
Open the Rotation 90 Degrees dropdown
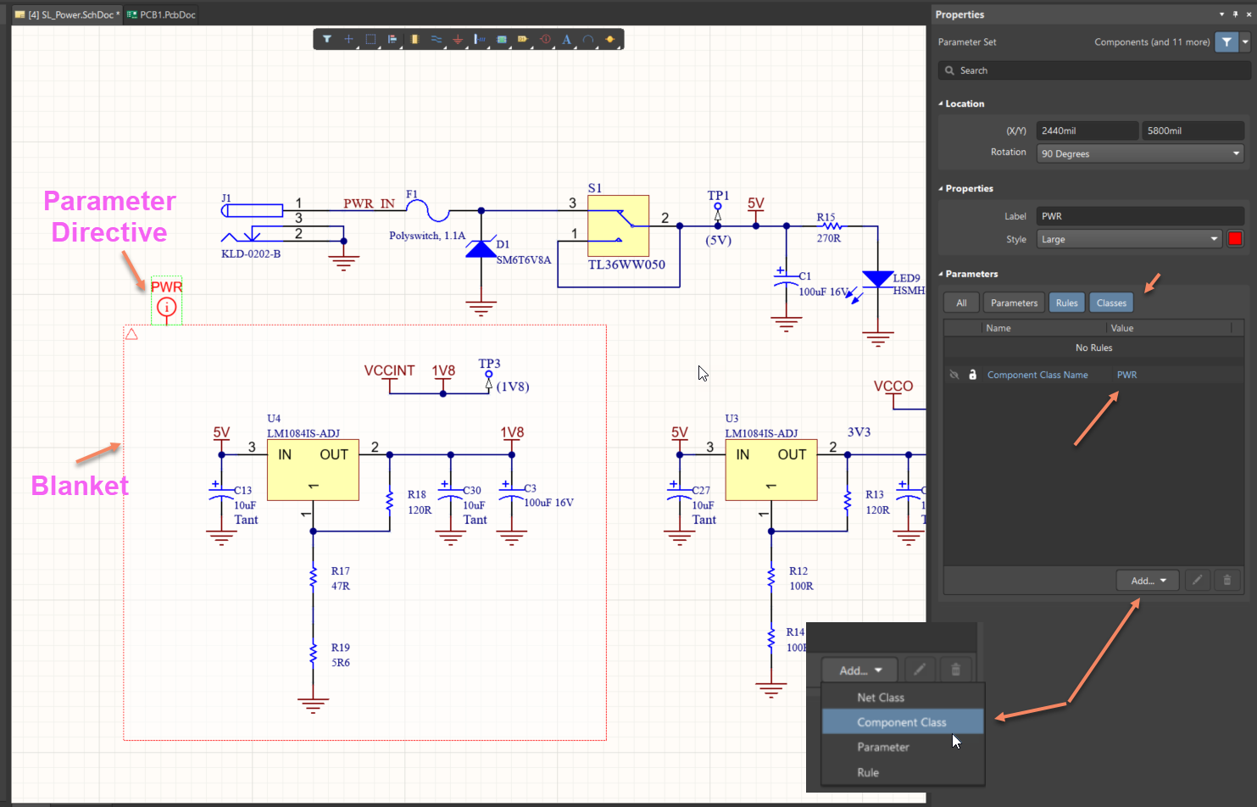(1141, 153)
